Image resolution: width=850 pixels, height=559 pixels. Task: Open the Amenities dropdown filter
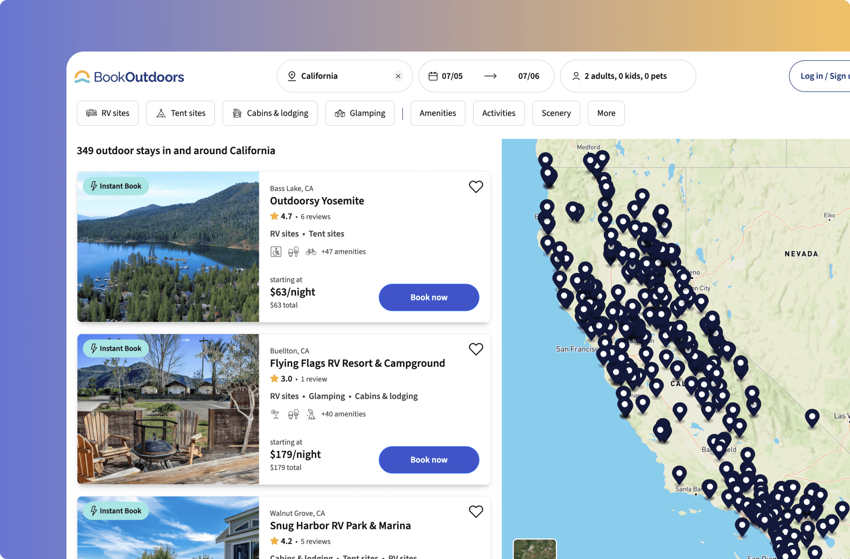pyautogui.click(x=438, y=113)
